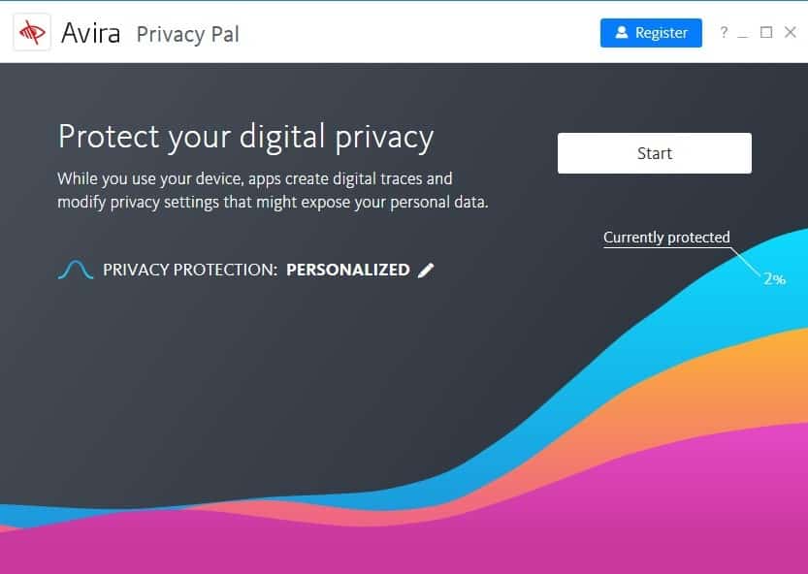Close the Privacy Pal window
The height and width of the screenshot is (574, 808).
click(x=791, y=32)
